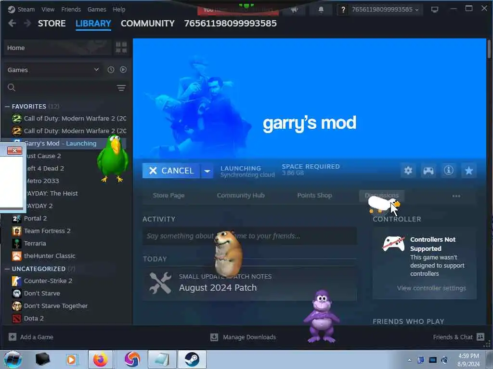Open the advanced filter sliders icon
This screenshot has height=369, width=493.
pyautogui.click(x=121, y=88)
